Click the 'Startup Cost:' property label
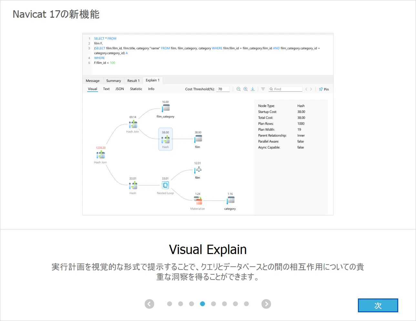The height and width of the screenshot is (321, 416). click(268, 112)
